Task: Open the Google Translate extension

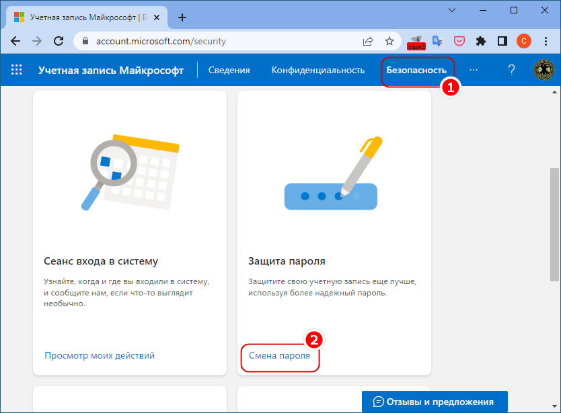Action: (437, 41)
